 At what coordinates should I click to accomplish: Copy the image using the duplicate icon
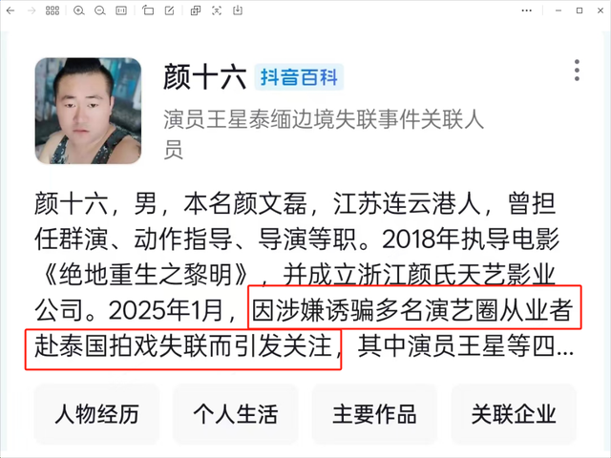click(196, 10)
